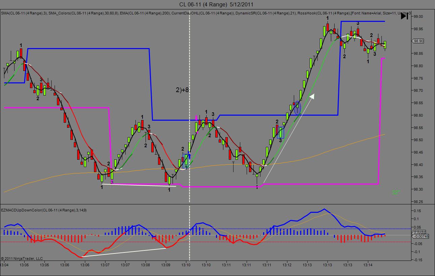Click the 98.50 price axis label

418,140
